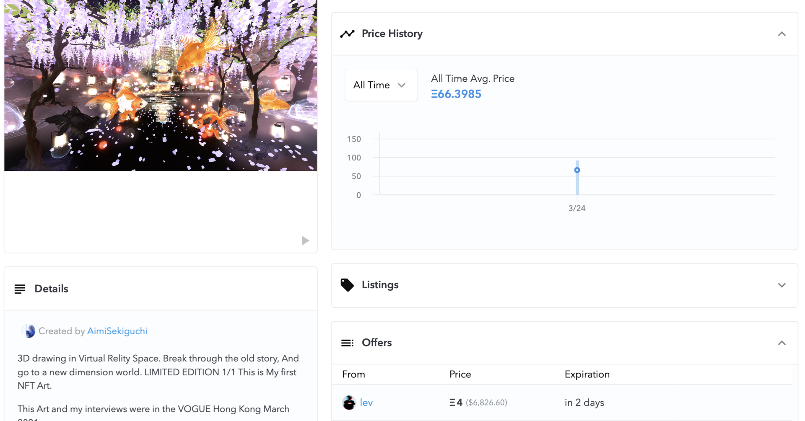Click the Details lines icon
This screenshot has width=805, height=421.
pos(20,289)
